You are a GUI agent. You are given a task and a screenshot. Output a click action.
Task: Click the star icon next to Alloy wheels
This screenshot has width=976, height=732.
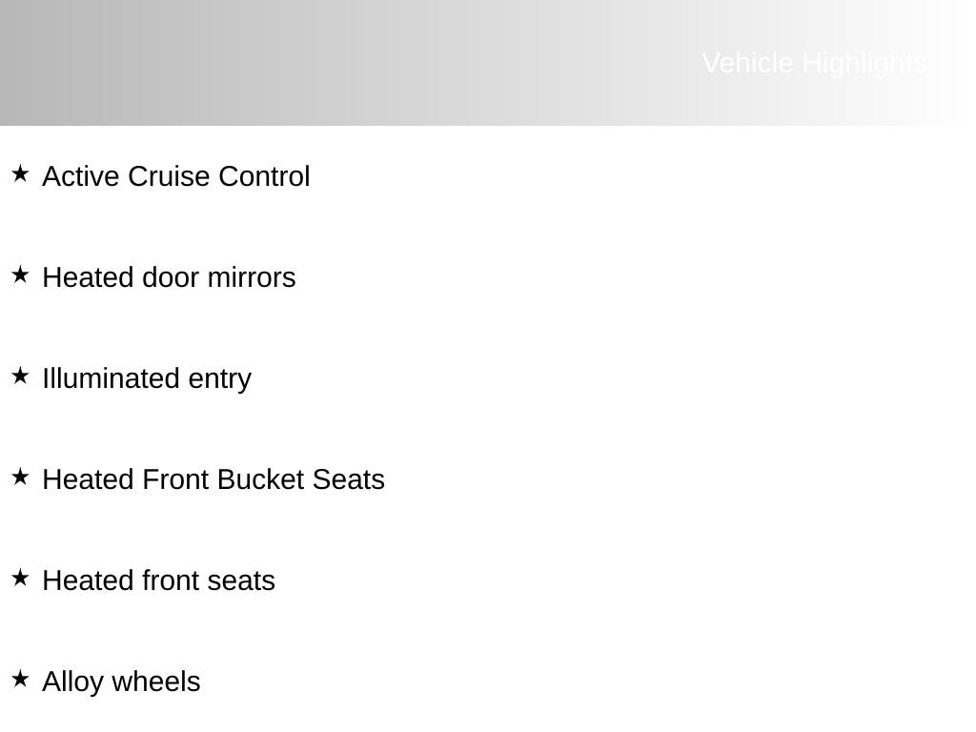click(x=20, y=679)
